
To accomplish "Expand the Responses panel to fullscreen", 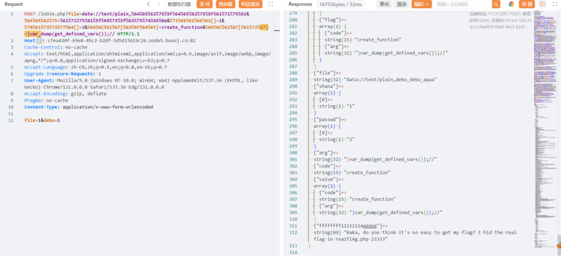I will pyautogui.click(x=553, y=4).
